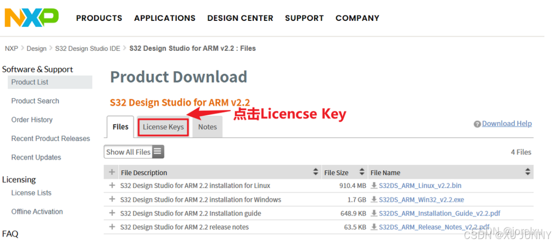This screenshot has width=553, height=244.
Task: Click download icon beside Release Notes pdf
Action: click(374, 227)
